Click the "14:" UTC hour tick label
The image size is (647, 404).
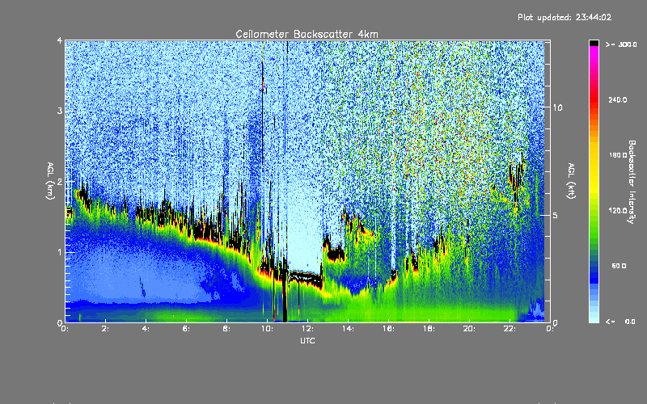[x=349, y=329]
